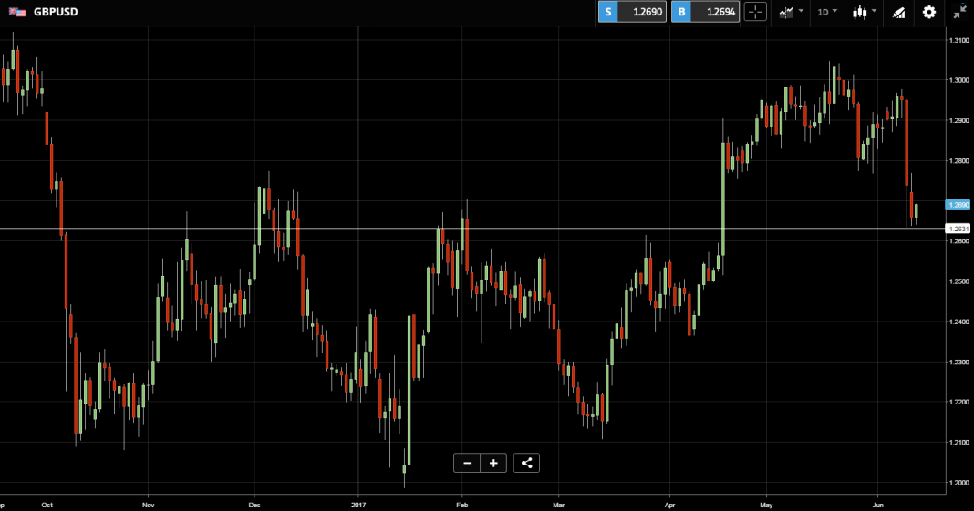The width and height of the screenshot is (974, 511).
Task: Click the 1.2800 price axis label
Action: point(958,160)
